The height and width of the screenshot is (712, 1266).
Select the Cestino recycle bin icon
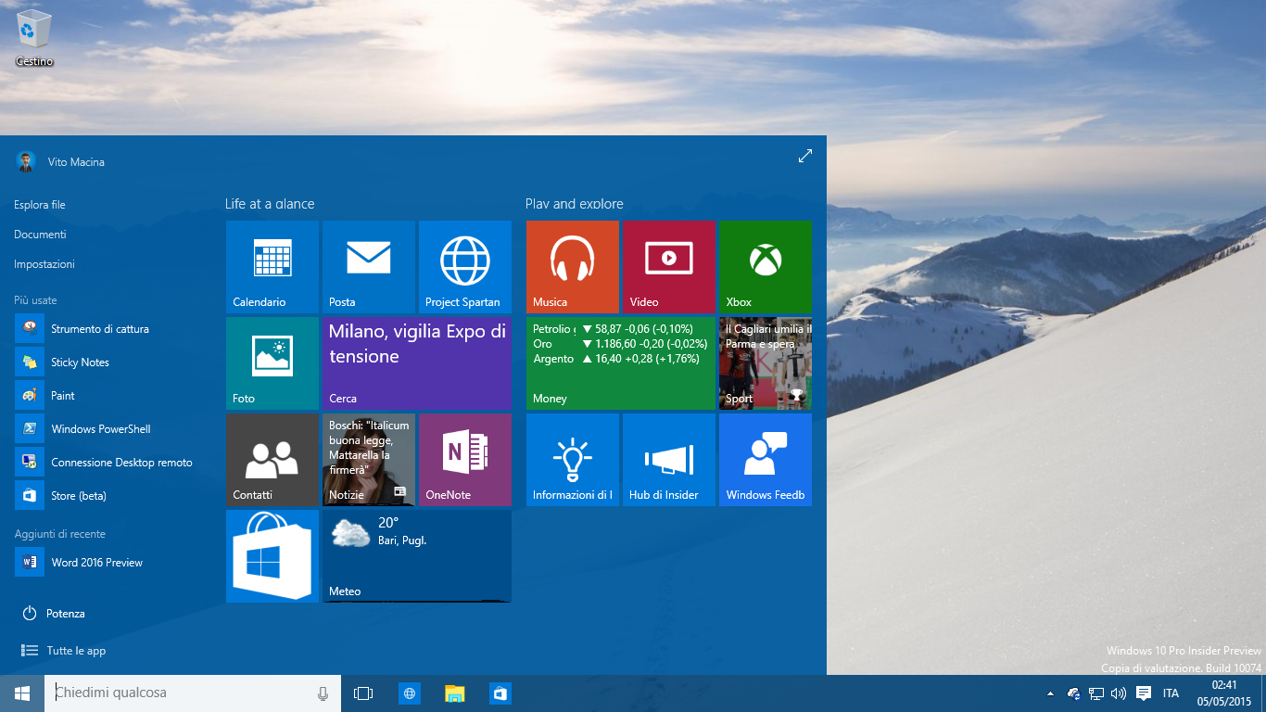[34, 39]
